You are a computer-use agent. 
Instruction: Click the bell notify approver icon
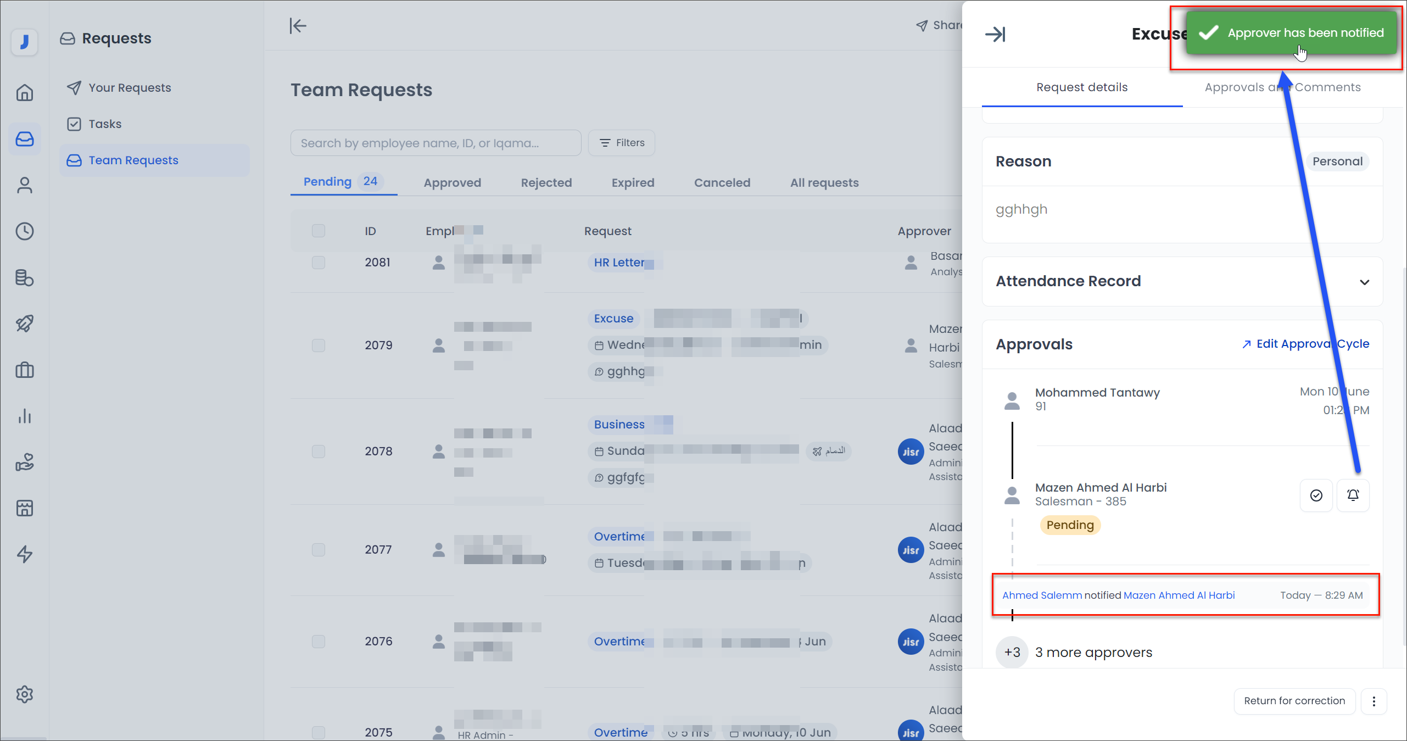pos(1353,495)
